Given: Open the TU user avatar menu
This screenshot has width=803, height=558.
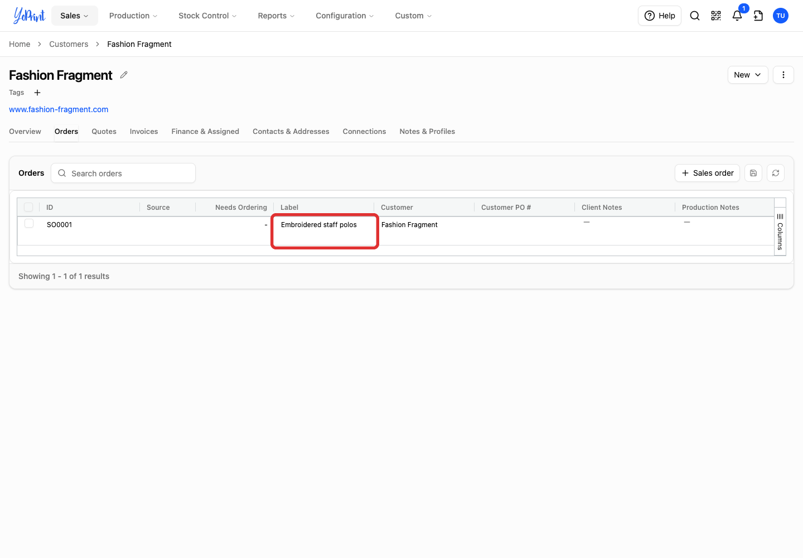Looking at the screenshot, I should pos(781,16).
